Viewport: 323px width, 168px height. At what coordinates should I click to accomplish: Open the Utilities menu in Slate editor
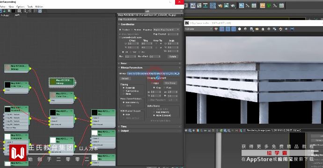pyautogui.click(x=39, y=7)
